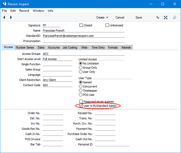The image size is (181, 153).
Task: Enable Password never expires option
Action: [x=81, y=102]
